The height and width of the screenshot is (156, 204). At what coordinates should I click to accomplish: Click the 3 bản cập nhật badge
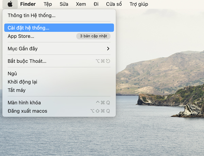tap(93, 36)
